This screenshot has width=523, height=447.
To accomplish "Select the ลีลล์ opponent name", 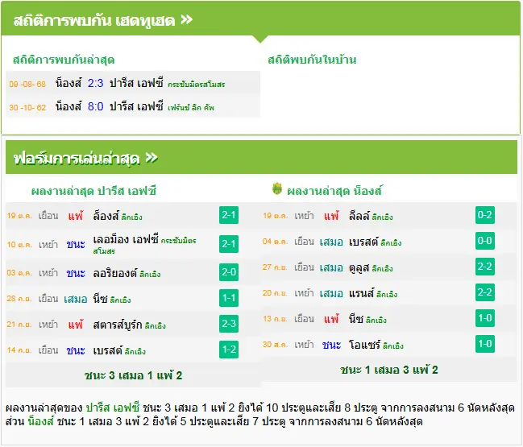I will click(x=359, y=216).
